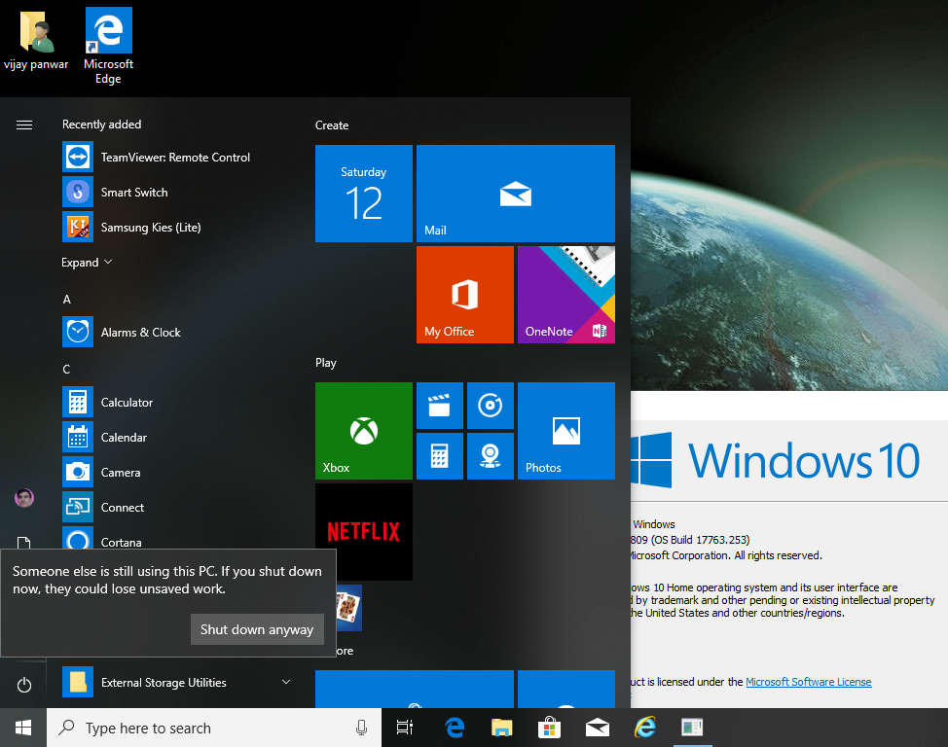Open the Xbox tile

coord(363,431)
